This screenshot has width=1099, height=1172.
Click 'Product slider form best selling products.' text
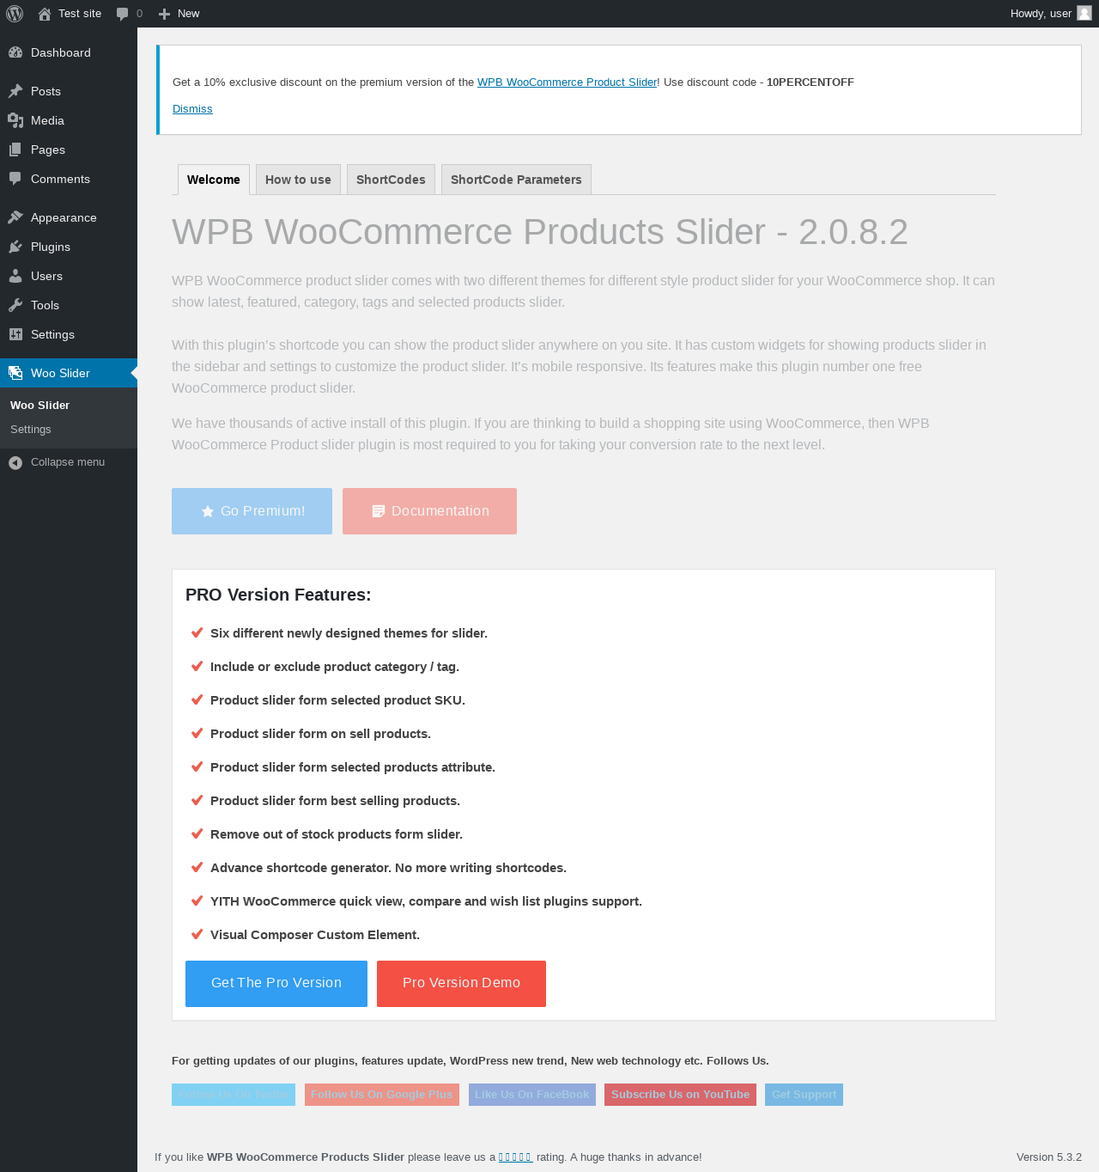(335, 801)
